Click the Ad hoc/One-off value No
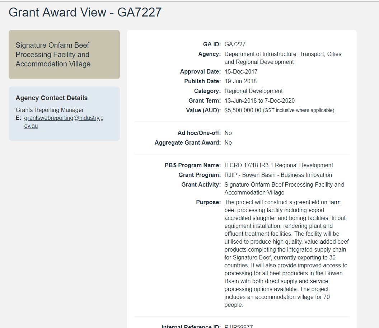The image size is (379, 328). point(228,133)
